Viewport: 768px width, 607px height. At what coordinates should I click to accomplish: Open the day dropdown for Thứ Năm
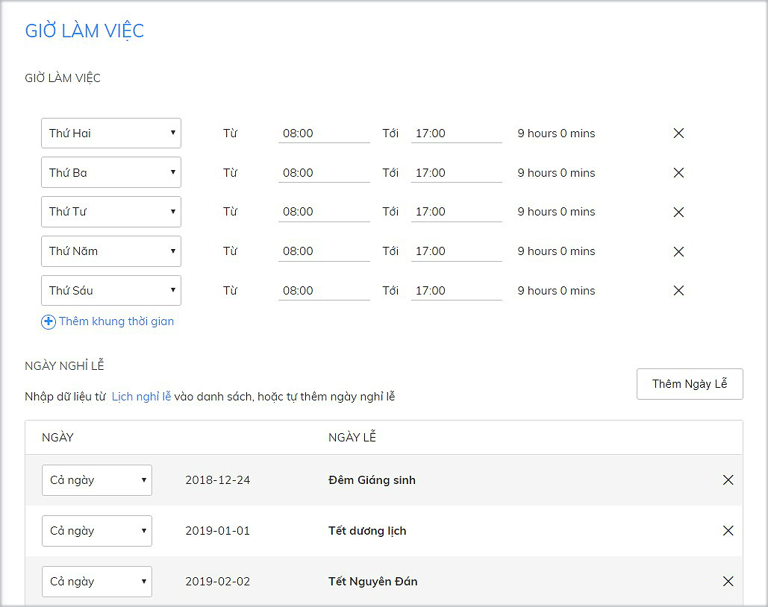(x=110, y=251)
